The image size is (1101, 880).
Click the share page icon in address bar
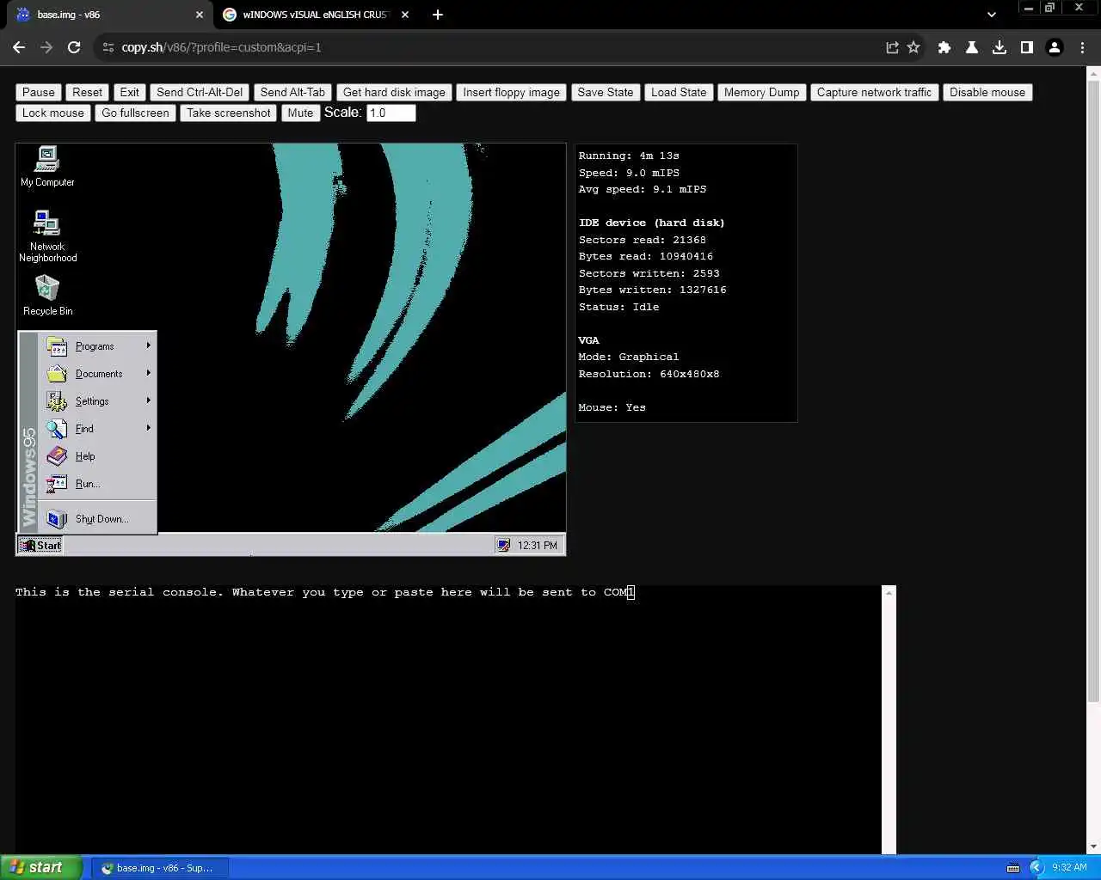click(892, 47)
